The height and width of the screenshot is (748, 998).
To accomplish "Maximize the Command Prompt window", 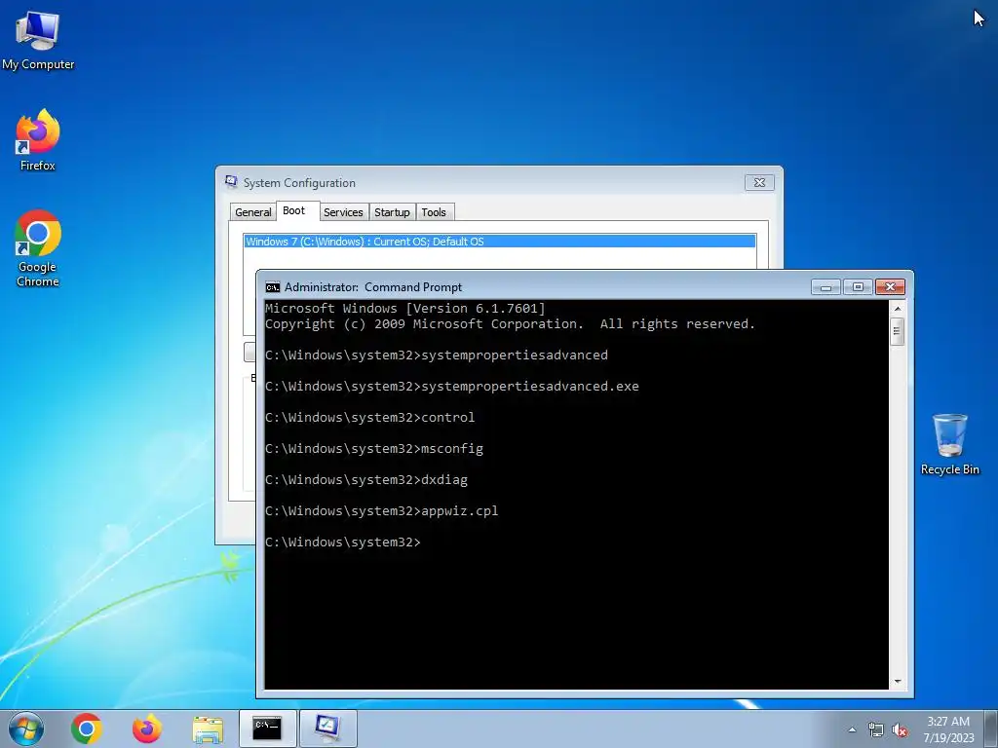I will 858,287.
